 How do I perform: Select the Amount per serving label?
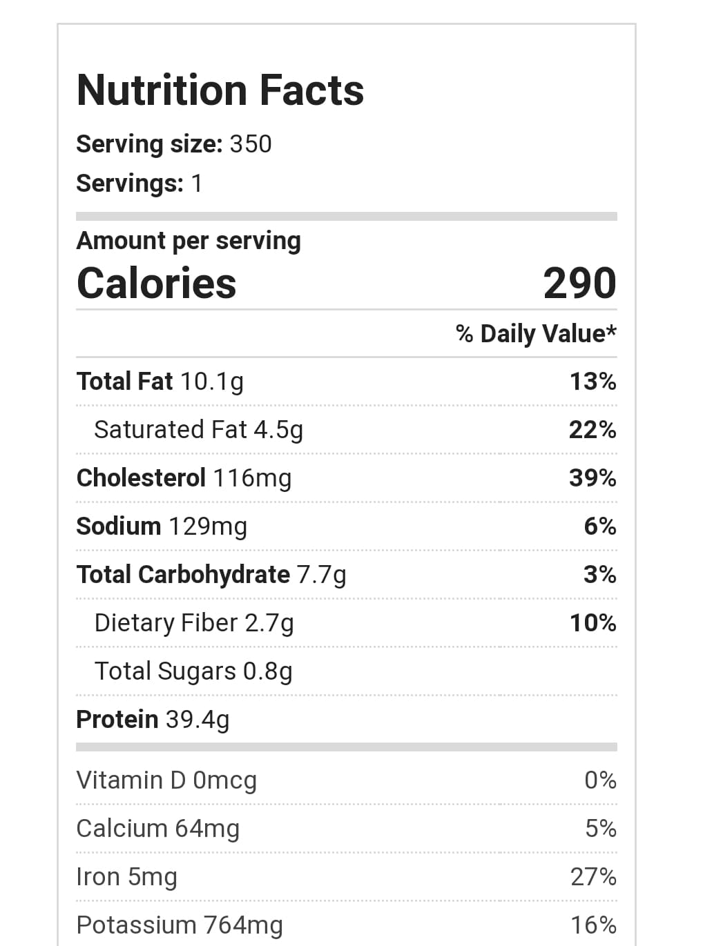pyautogui.click(x=189, y=240)
